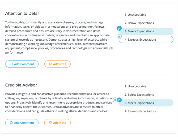Click the Add Note button under Attention to Detail
Image resolution: width=178 pixels, height=137 pixels.
57,64
